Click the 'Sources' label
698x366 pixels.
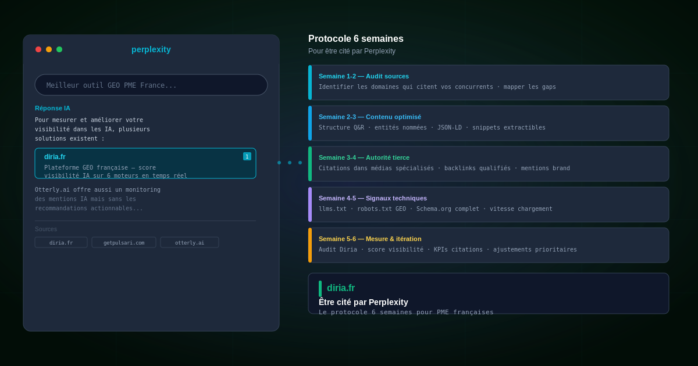click(46, 229)
